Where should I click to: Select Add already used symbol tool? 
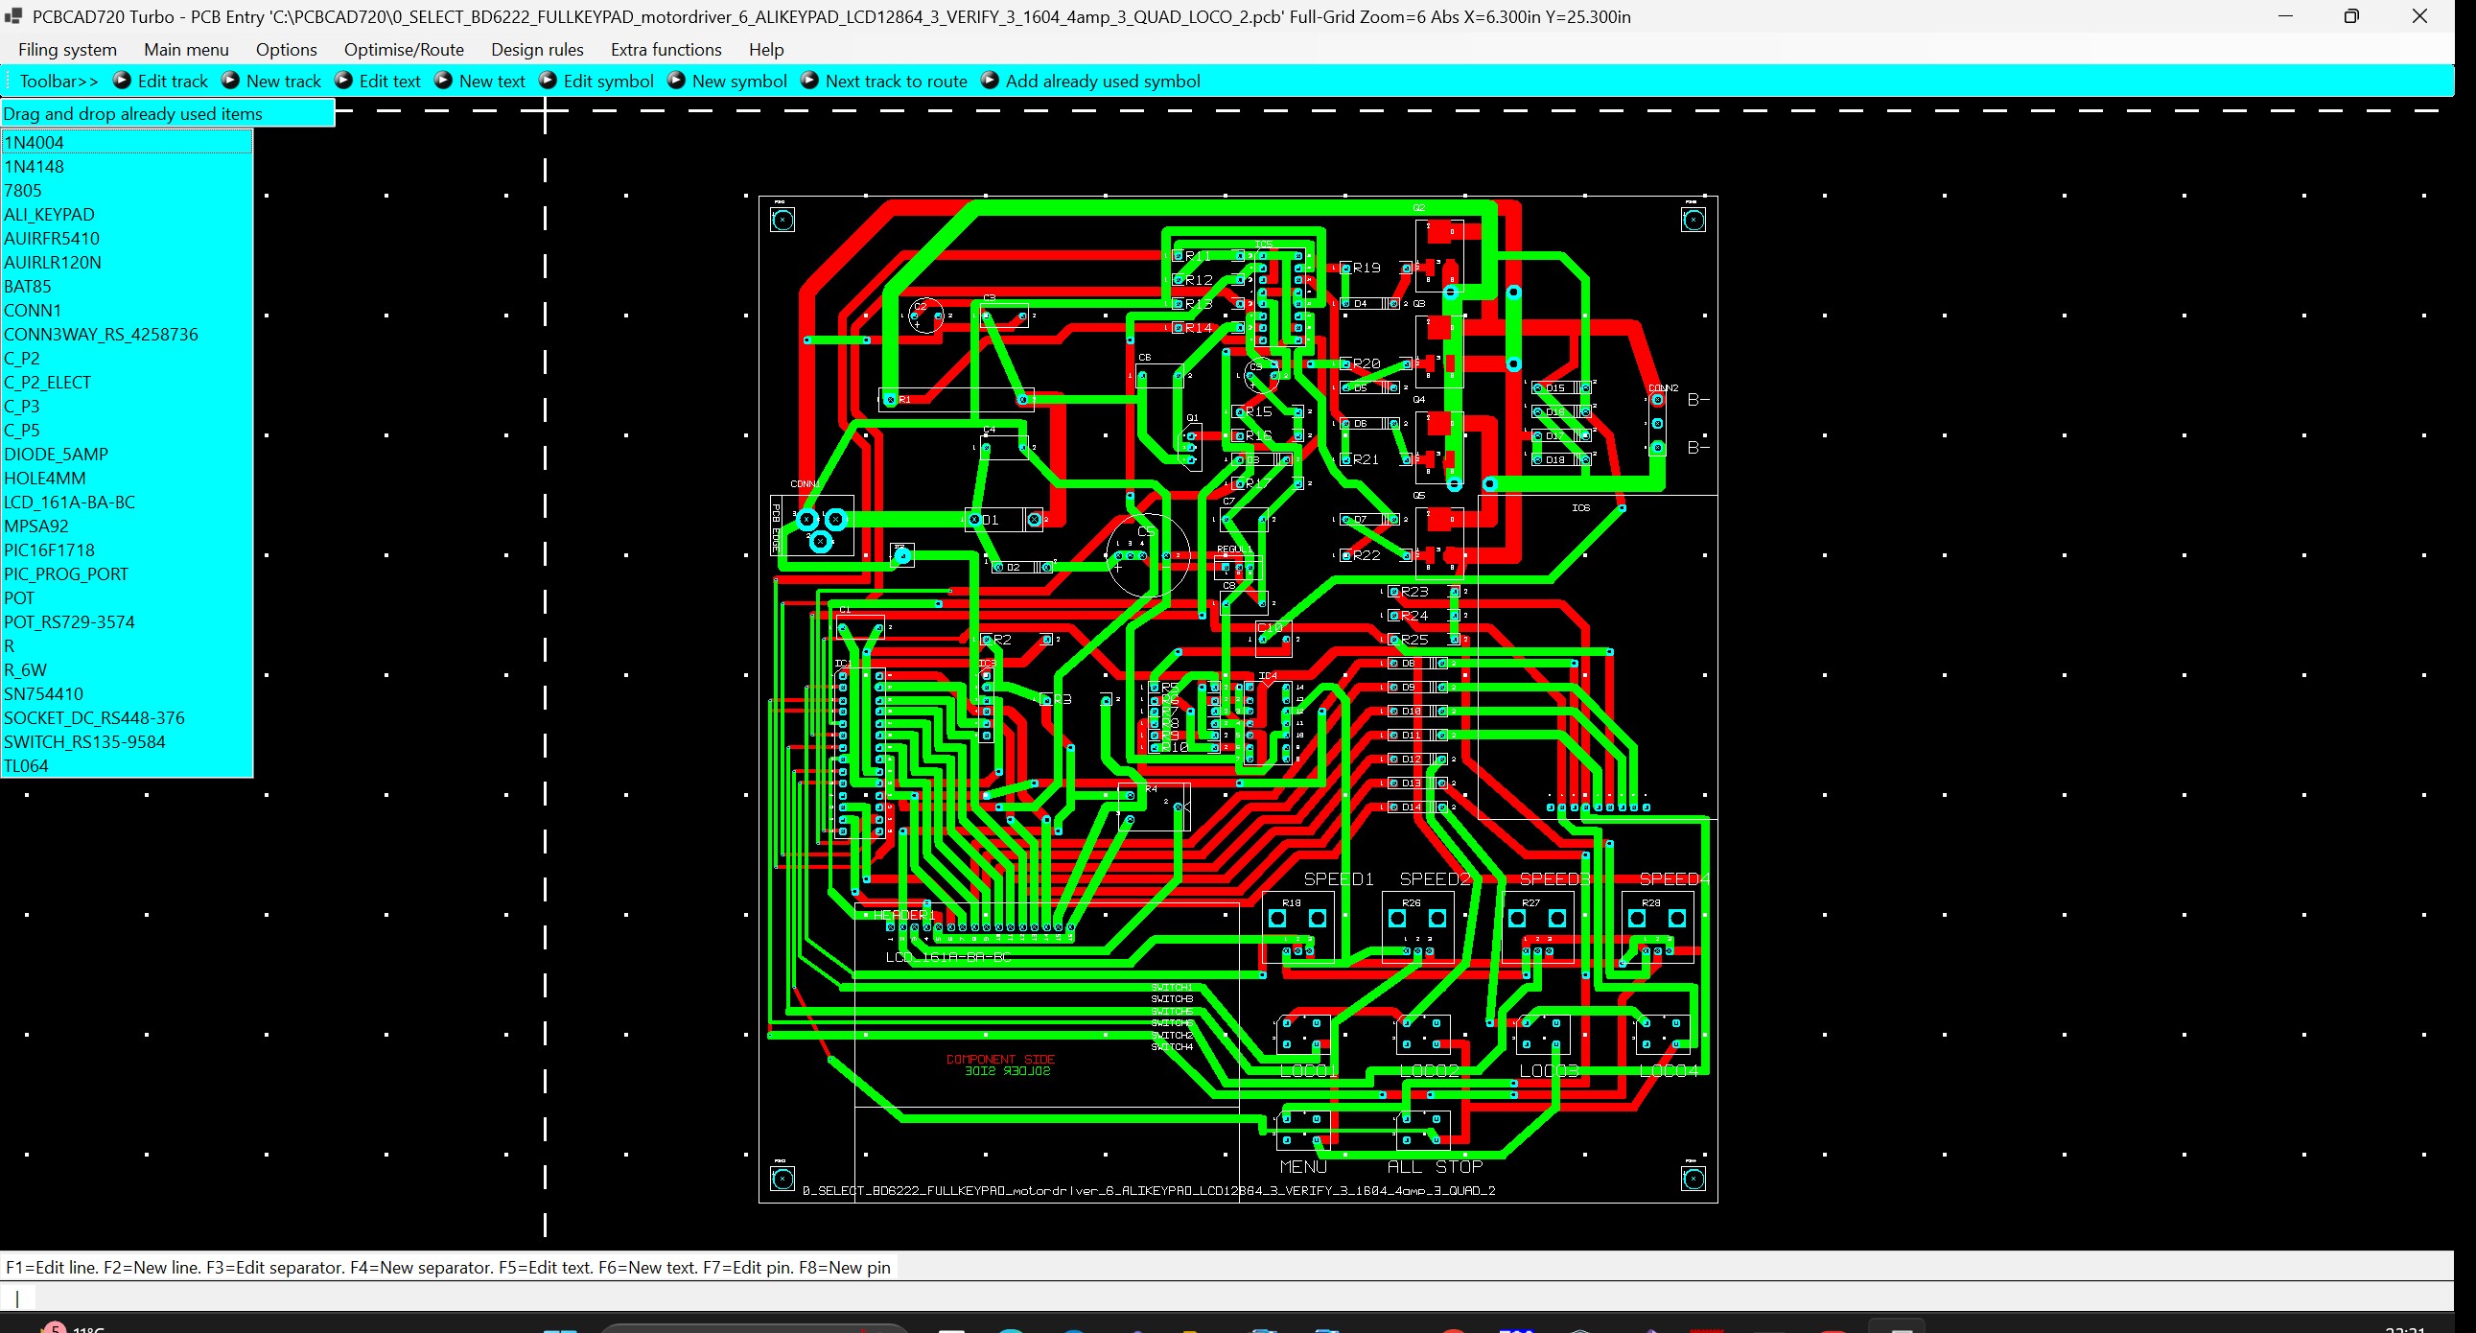coord(1103,81)
